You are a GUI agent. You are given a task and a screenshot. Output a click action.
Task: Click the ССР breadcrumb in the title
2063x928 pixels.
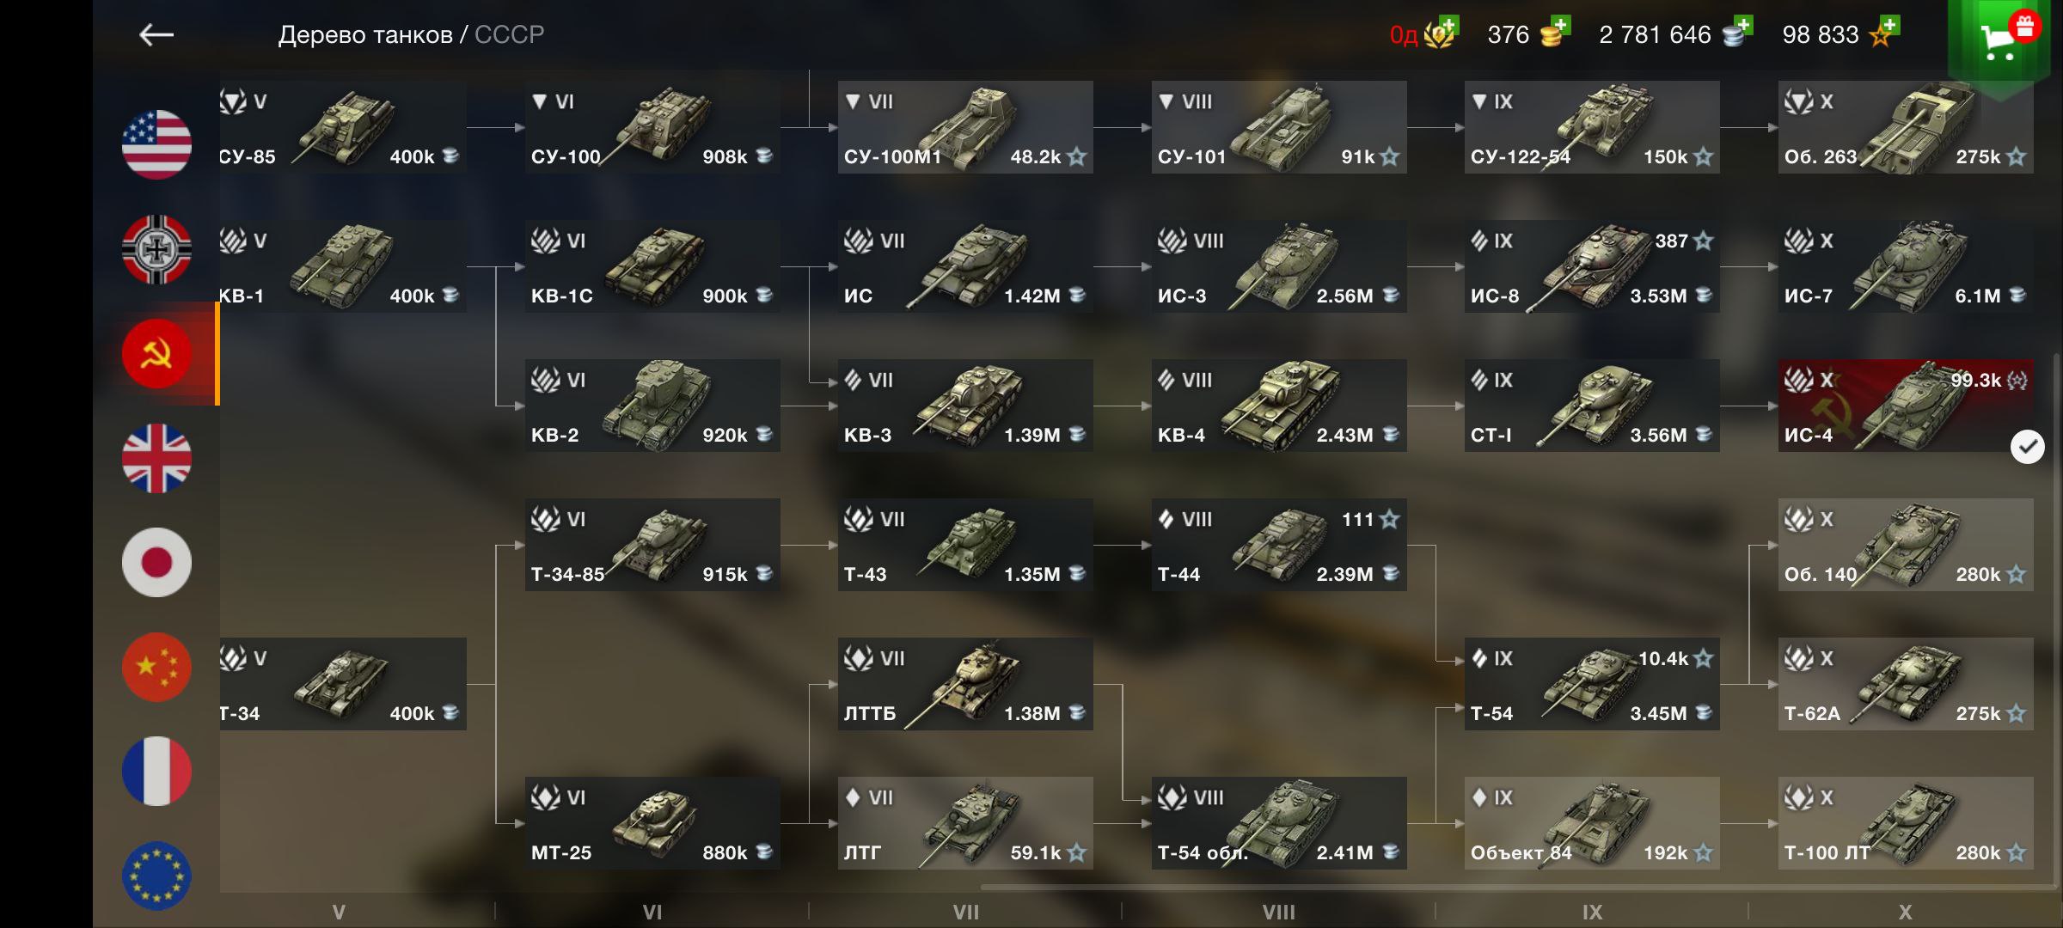(x=509, y=34)
